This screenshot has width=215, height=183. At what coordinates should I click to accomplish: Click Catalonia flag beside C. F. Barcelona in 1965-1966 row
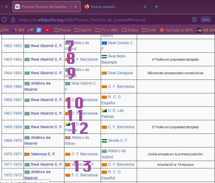104,87
